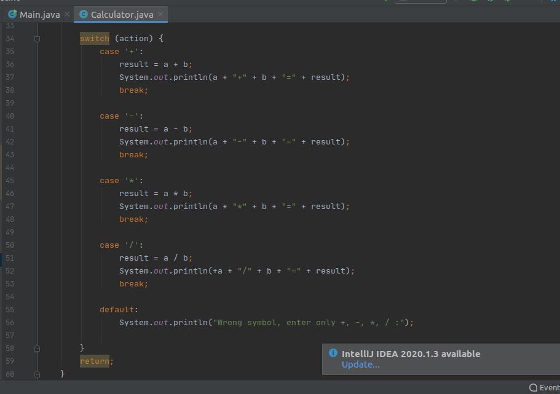Click the break statement on line 53
The width and height of the screenshot is (560, 394).
[x=133, y=284]
